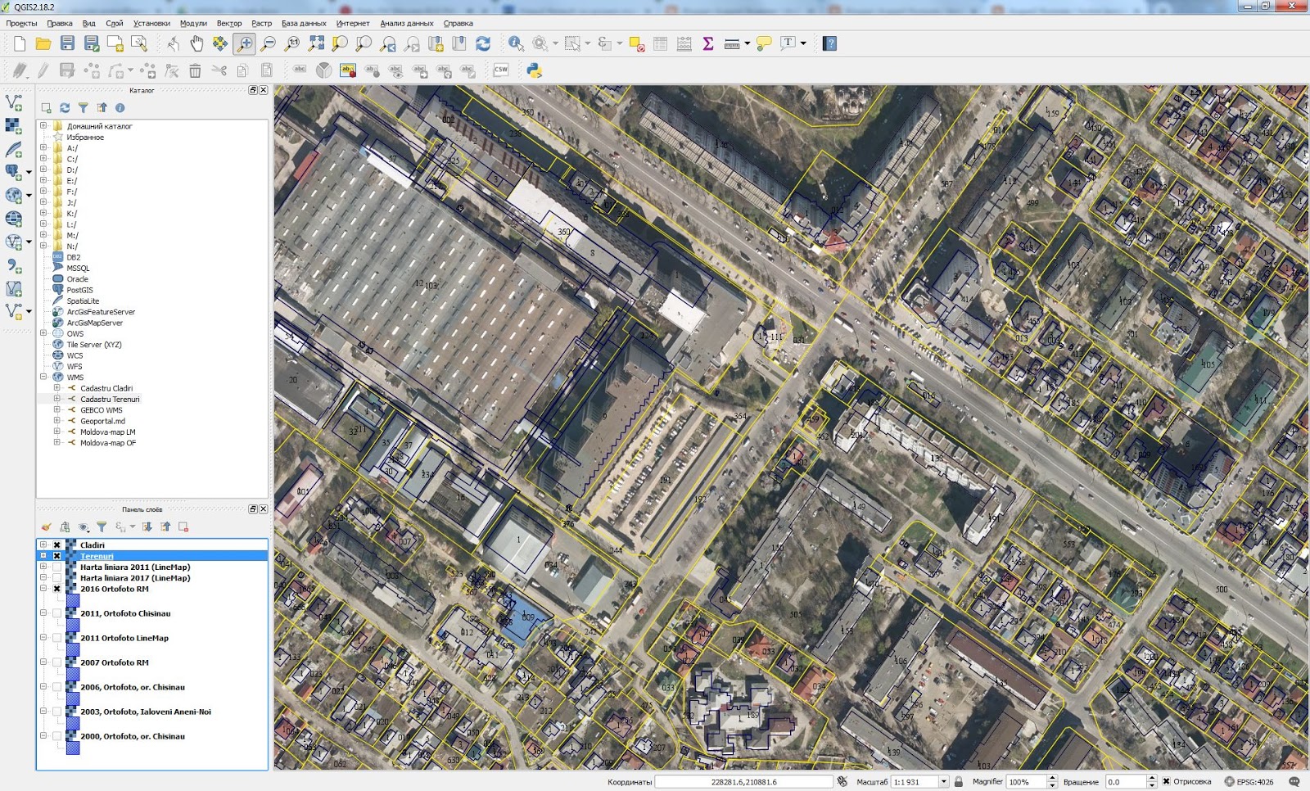
Task: Open the База данных menu
Action: tap(304, 23)
